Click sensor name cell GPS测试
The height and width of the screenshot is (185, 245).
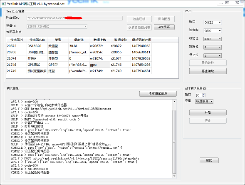[37, 65]
